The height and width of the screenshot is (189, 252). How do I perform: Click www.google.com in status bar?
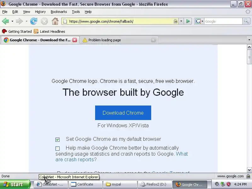click(231, 176)
